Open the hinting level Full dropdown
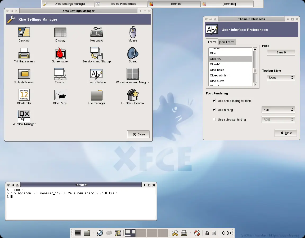Screen dimensions: 305x238 tap(278, 110)
